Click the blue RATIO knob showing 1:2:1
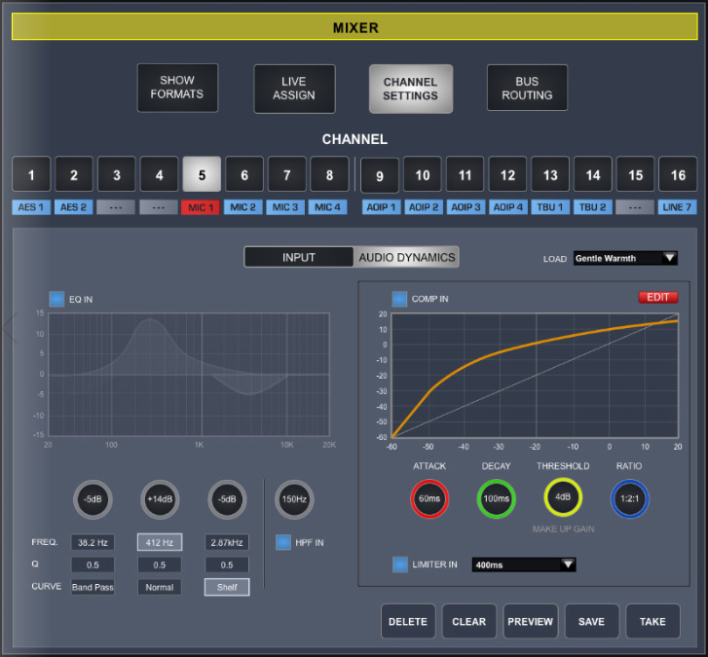 pyautogui.click(x=629, y=498)
